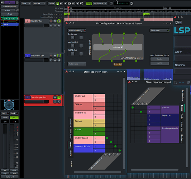Add Audio sidechain input

click(x=159, y=59)
